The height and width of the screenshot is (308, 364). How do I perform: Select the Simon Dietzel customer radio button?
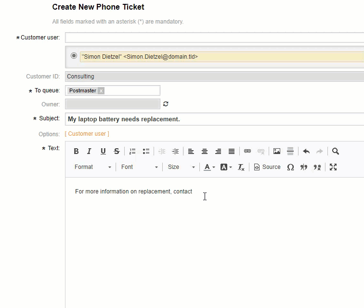[74, 56]
